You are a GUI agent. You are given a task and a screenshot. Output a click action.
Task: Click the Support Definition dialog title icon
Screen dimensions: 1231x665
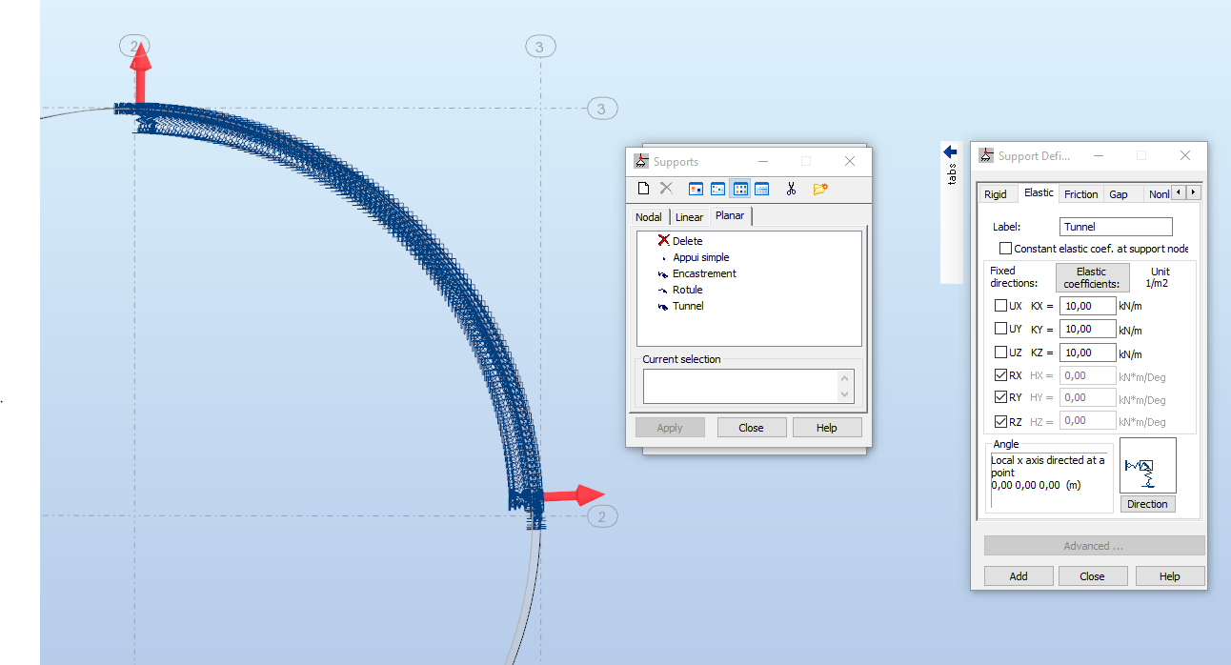tap(986, 155)
